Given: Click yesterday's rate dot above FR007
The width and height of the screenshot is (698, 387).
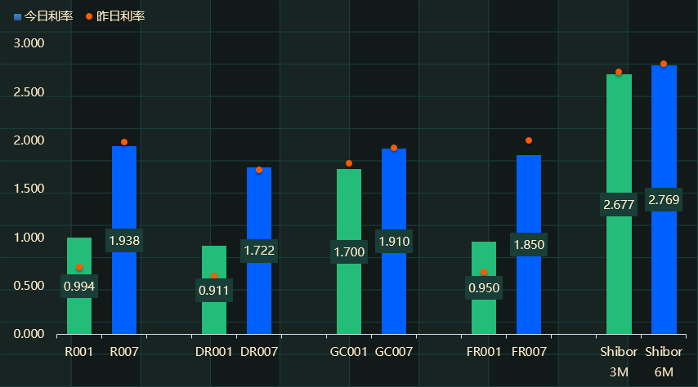Looking at the screenshot, I should point(529,140).
